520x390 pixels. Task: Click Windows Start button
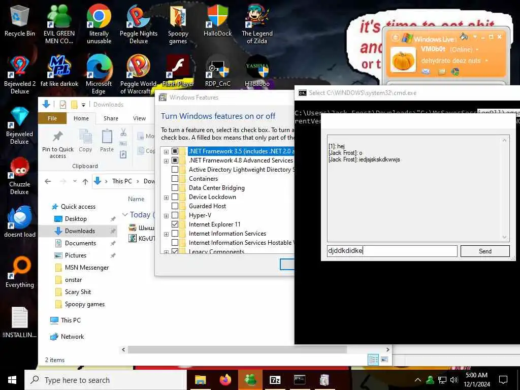pos(12,380)
